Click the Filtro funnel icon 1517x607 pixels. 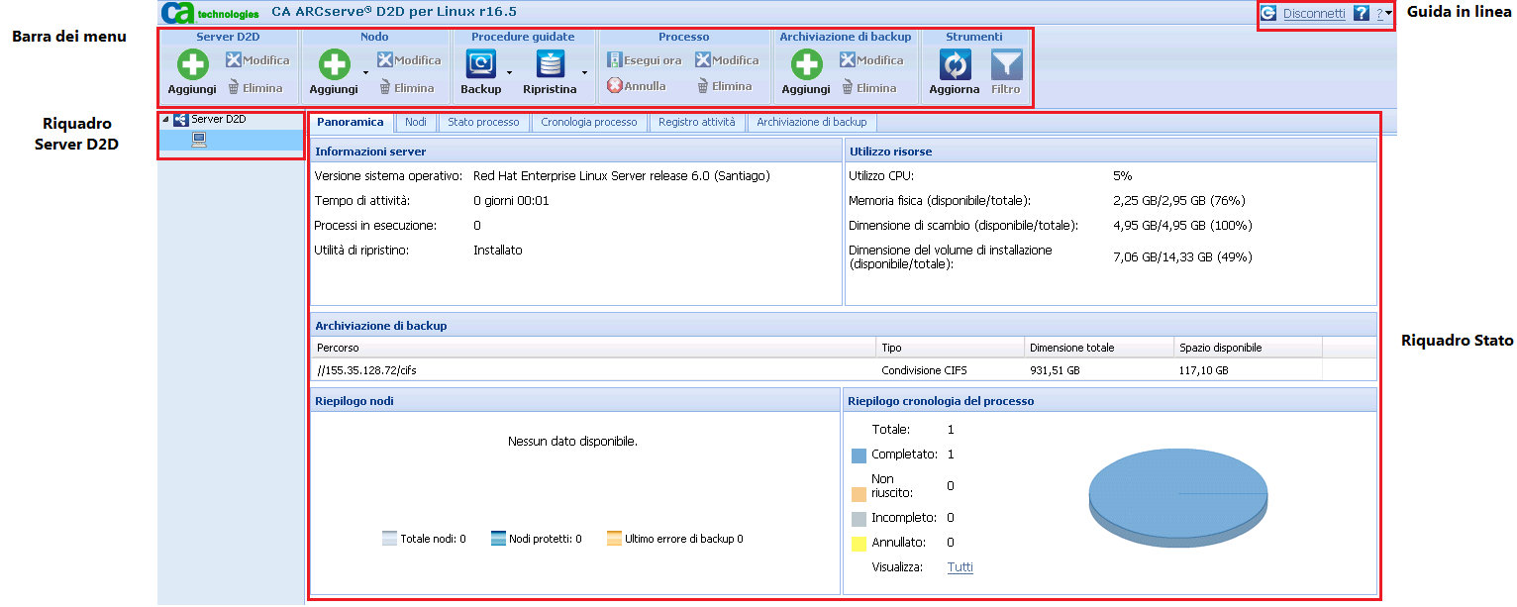click(x=1006, y=65)
